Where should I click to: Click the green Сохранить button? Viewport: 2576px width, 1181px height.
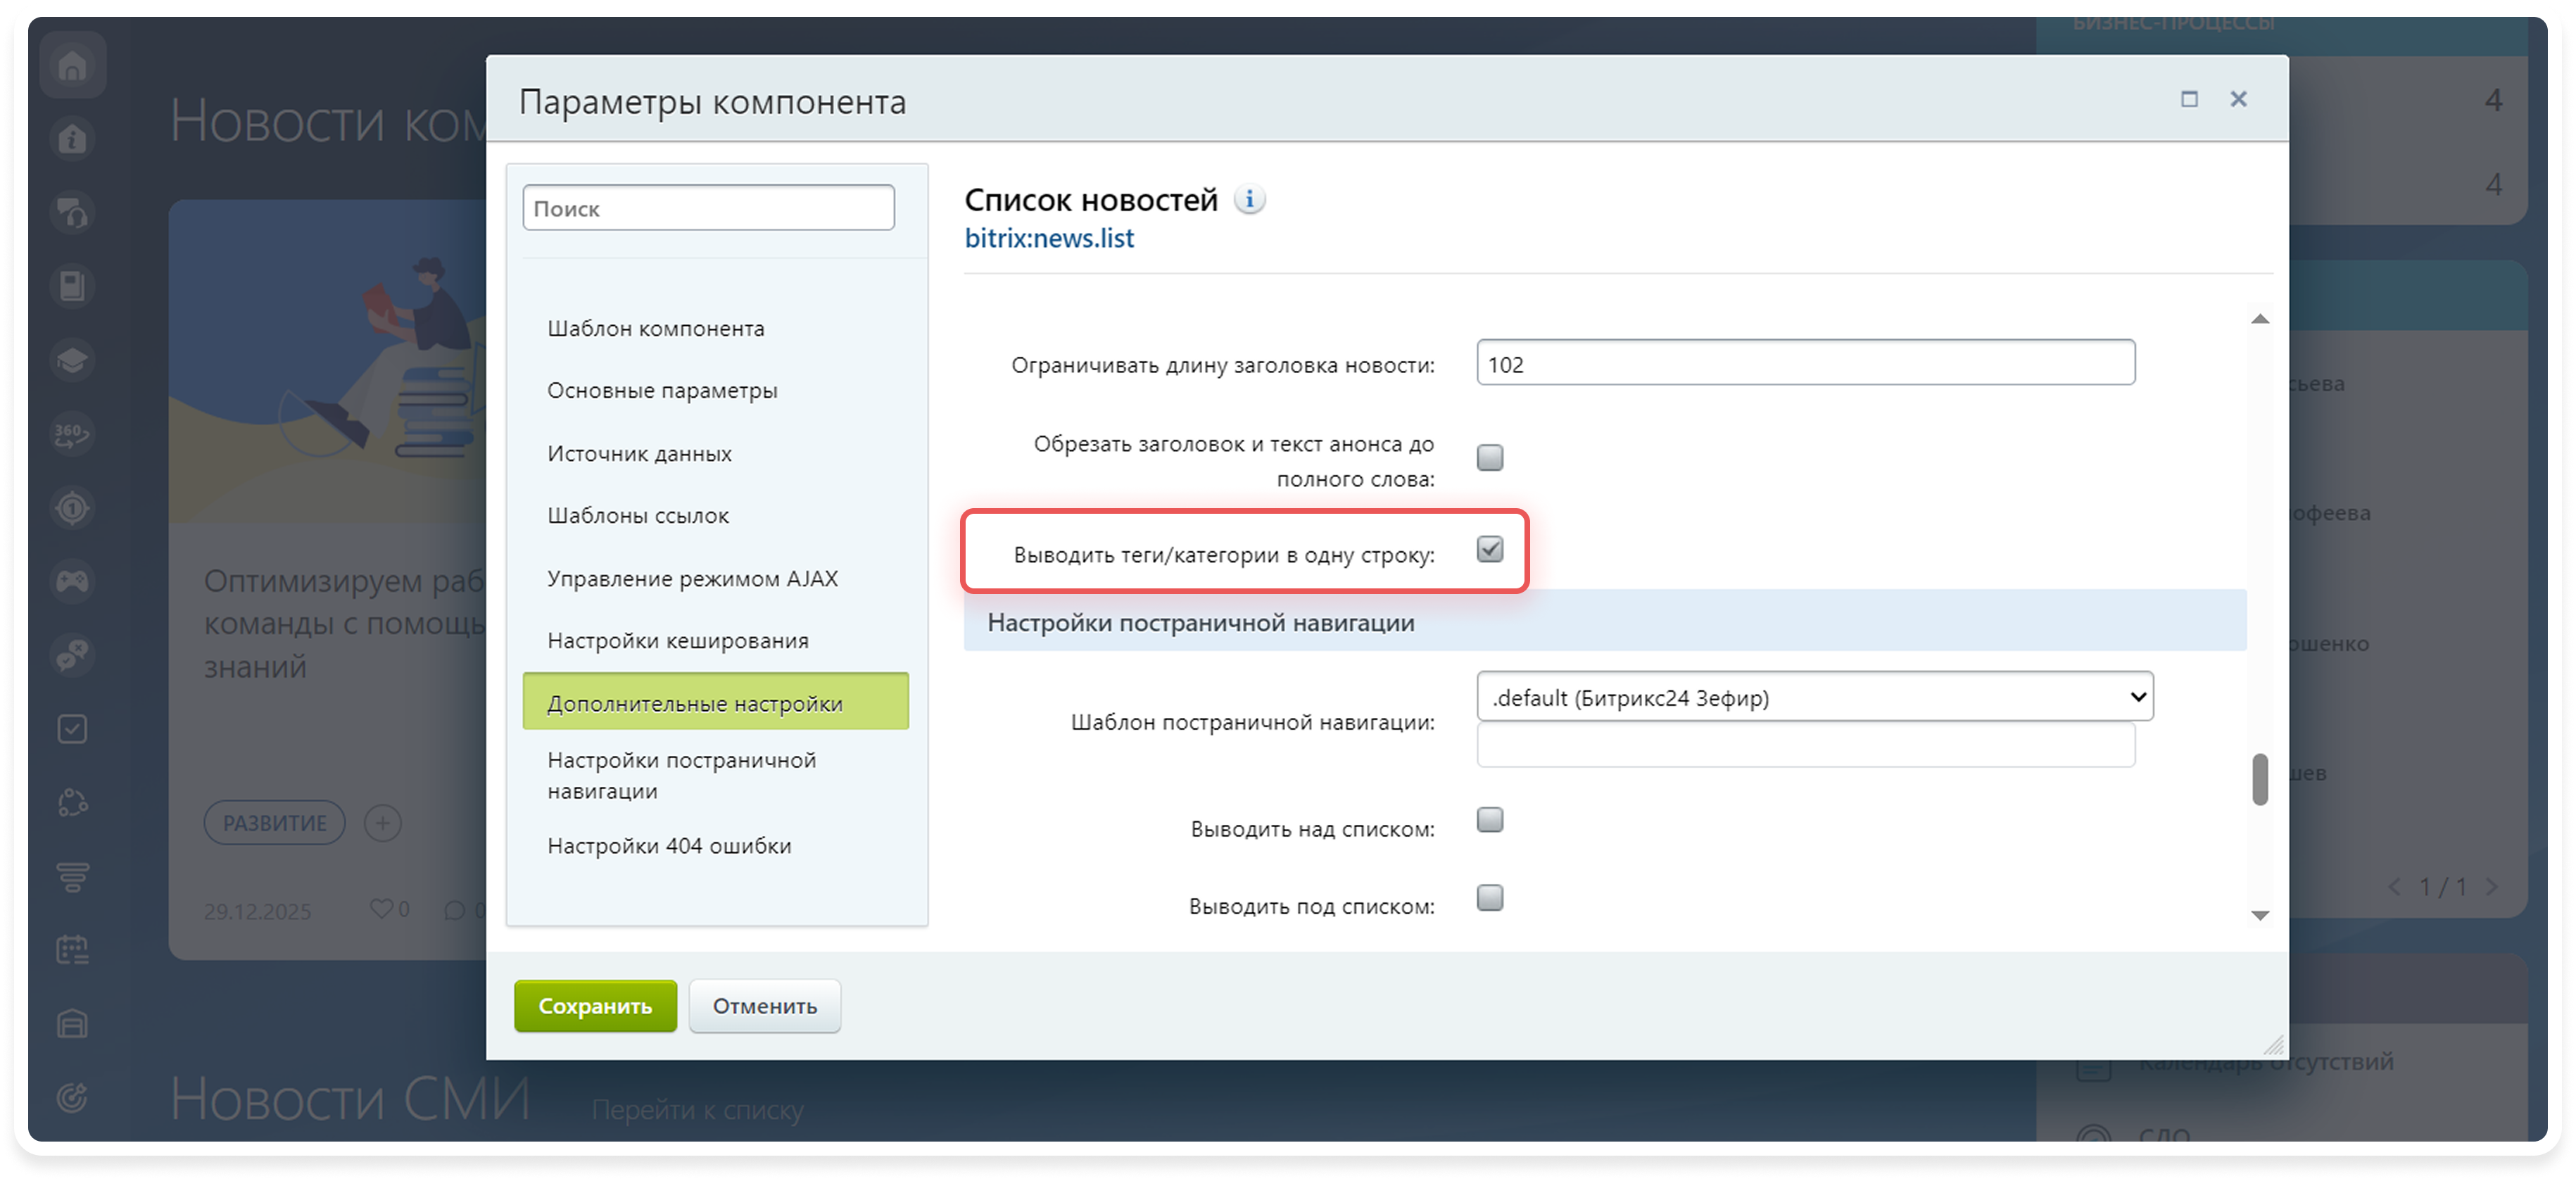595,1006
